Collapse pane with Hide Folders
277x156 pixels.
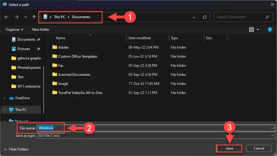pyautogui.click(x=16, y=149)
